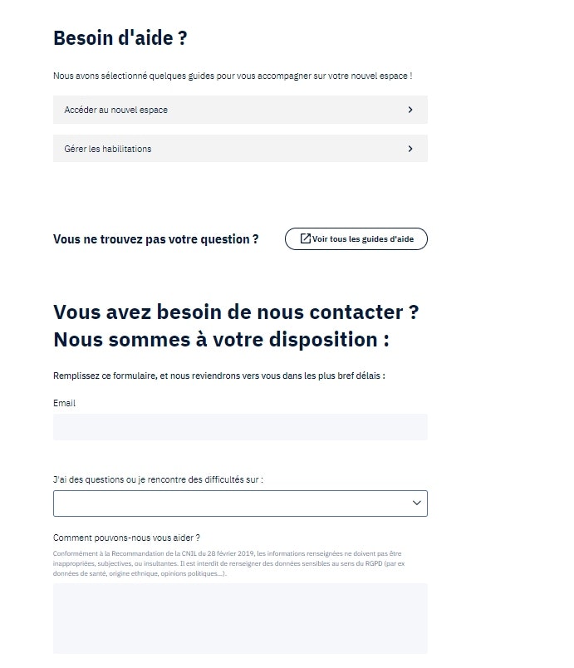Click the external-link icon in the guides button

click(x=305, y=239)
